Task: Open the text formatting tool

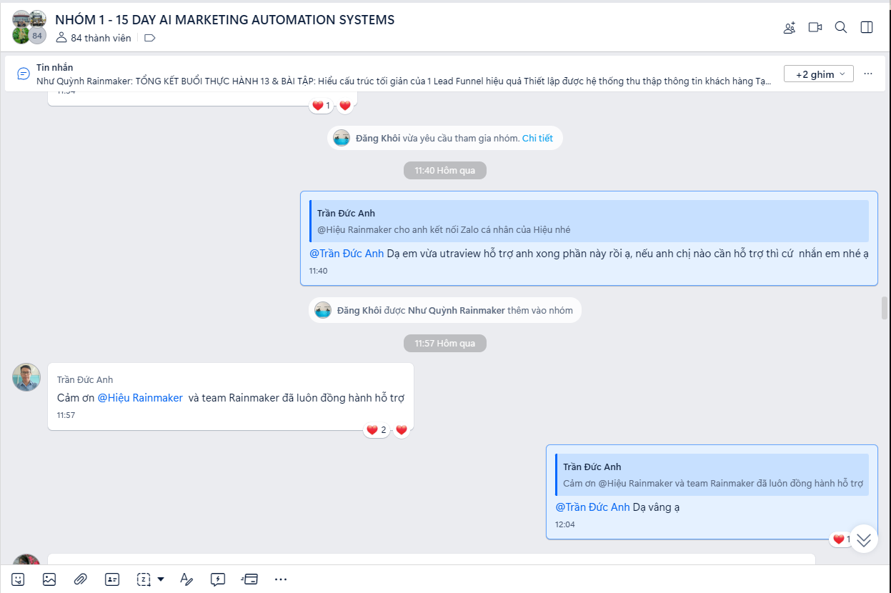Action: tap(186, 579)
